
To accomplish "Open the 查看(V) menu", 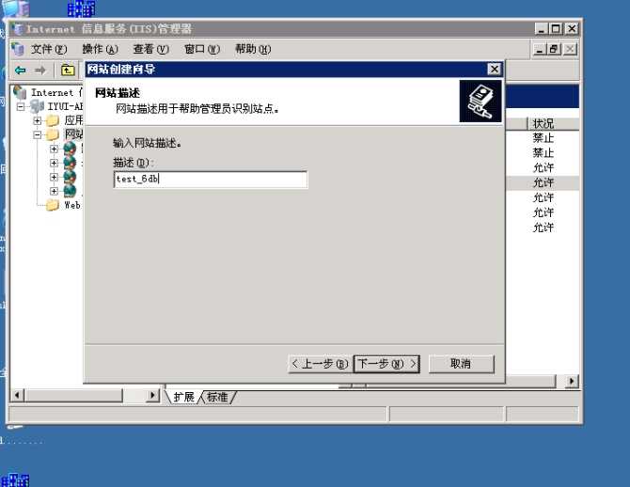I will click(151, 49).
